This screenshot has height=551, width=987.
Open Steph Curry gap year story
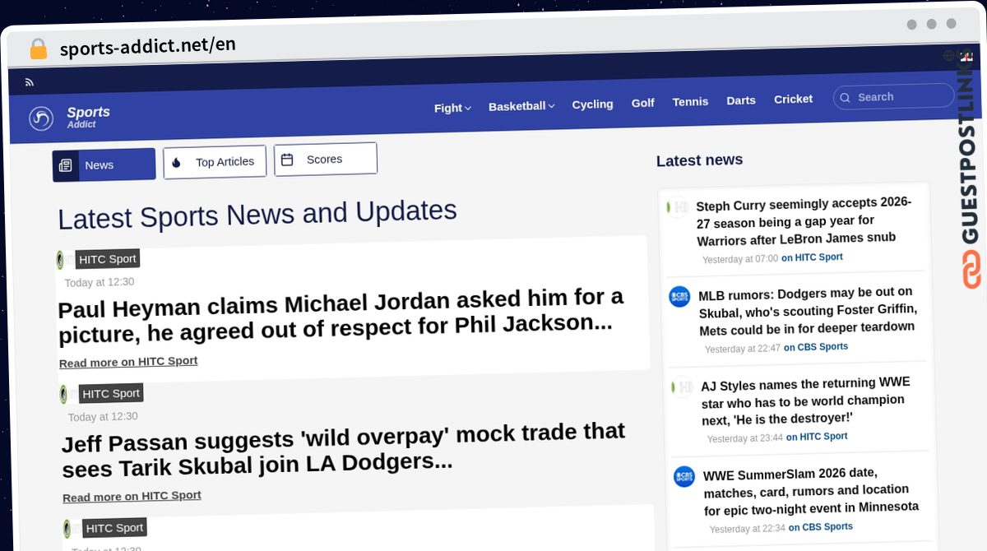tap(804, 221)
